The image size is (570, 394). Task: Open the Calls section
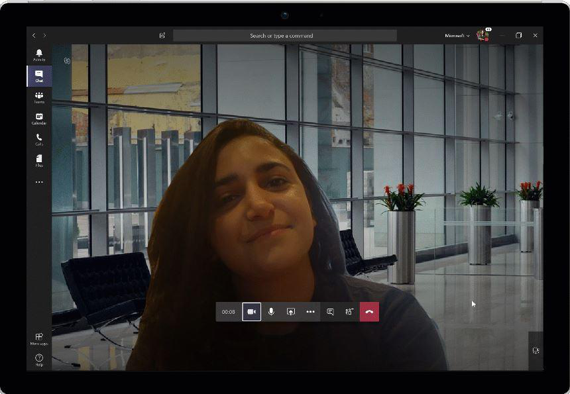(x=39, y=140)
